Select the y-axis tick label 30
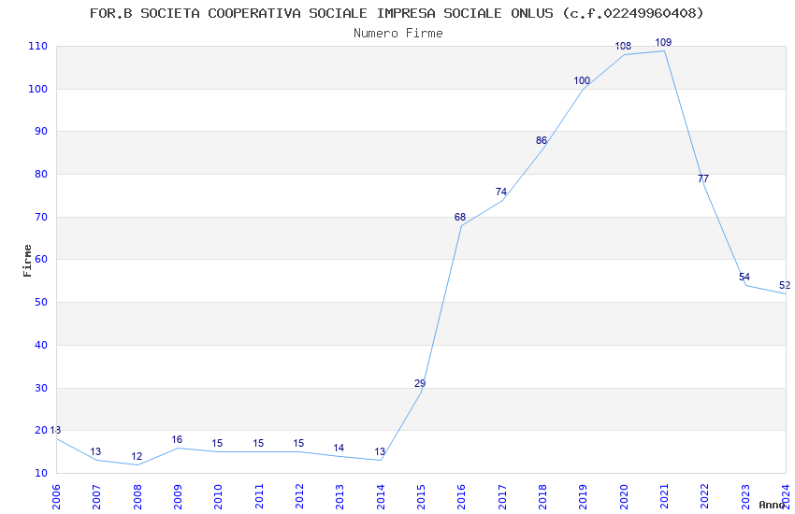Screen dimensions: 795x514 (41, 389)
